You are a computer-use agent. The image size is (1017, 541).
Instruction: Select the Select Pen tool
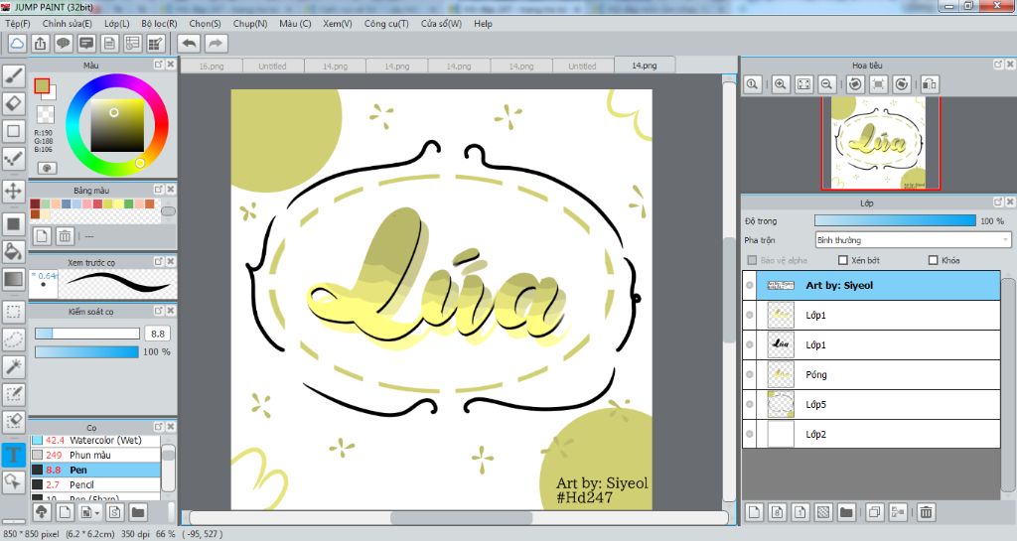14,394
